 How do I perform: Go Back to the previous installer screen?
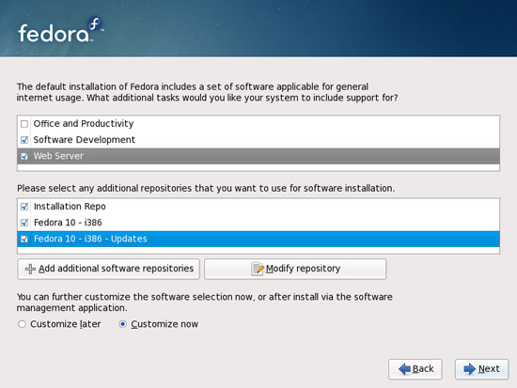415,369
